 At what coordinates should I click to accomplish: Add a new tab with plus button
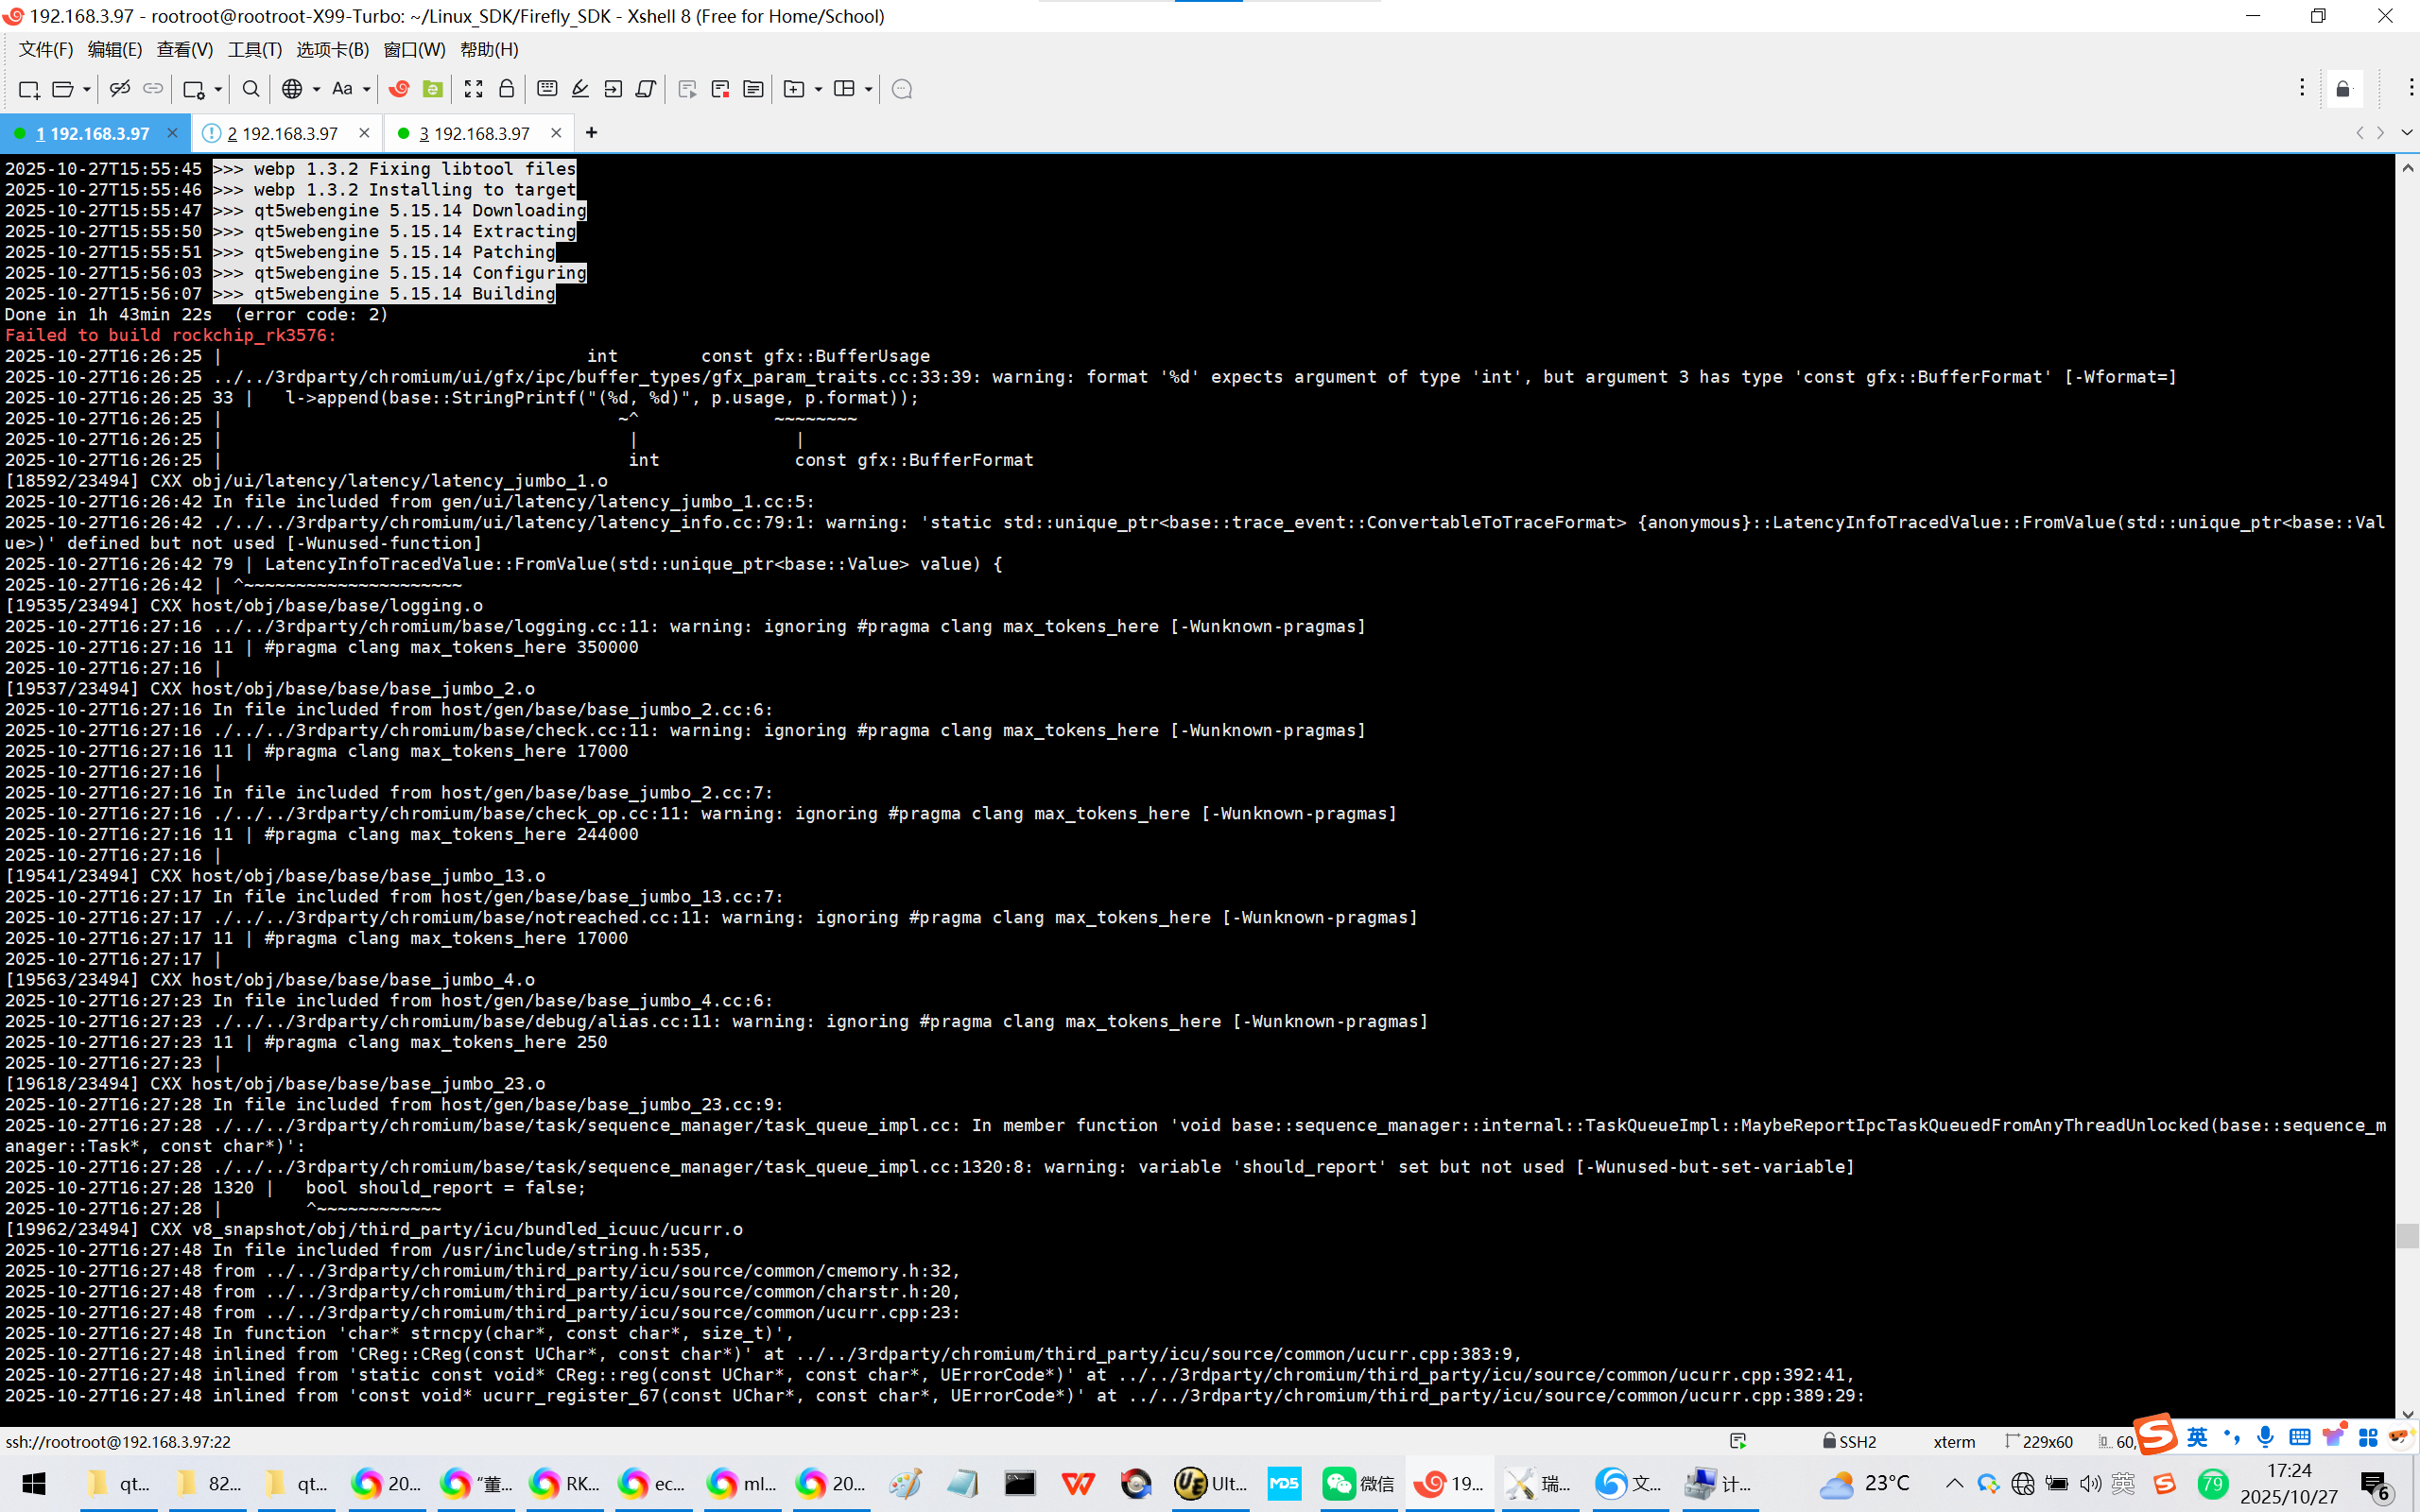(591, 133)
